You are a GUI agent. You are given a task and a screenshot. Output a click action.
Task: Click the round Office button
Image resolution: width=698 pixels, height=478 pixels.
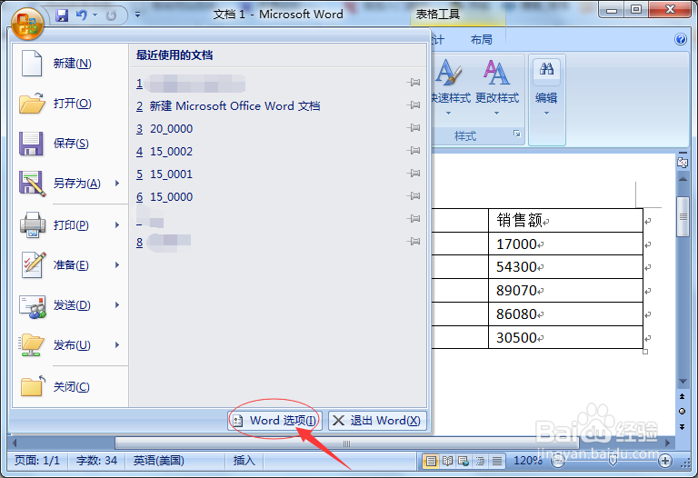27,23
